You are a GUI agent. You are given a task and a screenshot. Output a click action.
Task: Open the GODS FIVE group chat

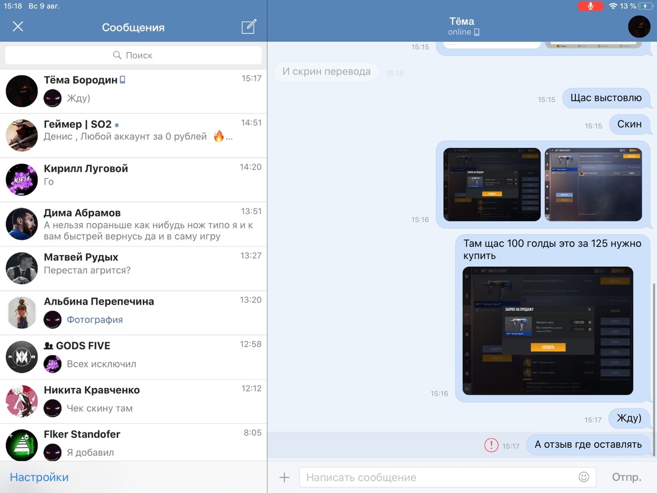133,357
